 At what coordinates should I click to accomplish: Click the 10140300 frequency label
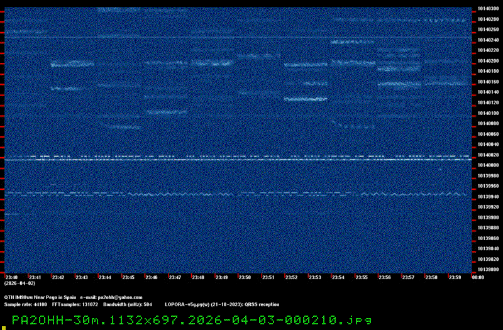(489, 9)
